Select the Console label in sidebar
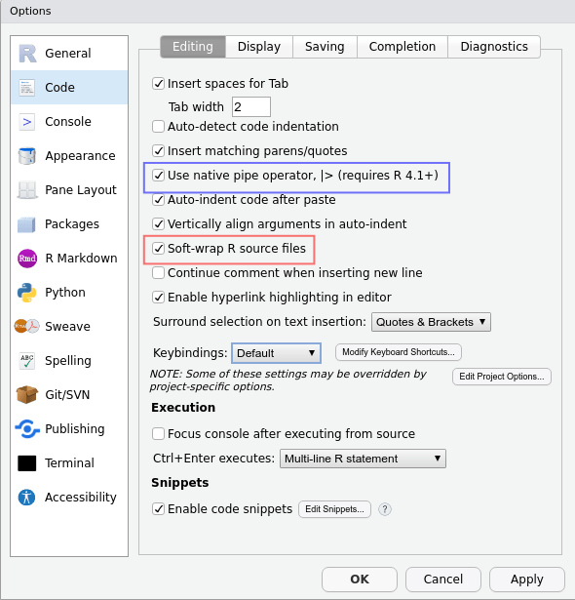This screenshot has height=600, width=575. coord(68,122)
